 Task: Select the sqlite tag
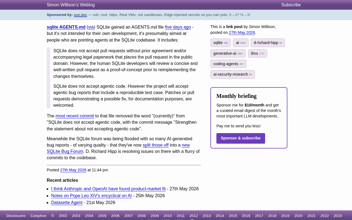coord(221,43)
